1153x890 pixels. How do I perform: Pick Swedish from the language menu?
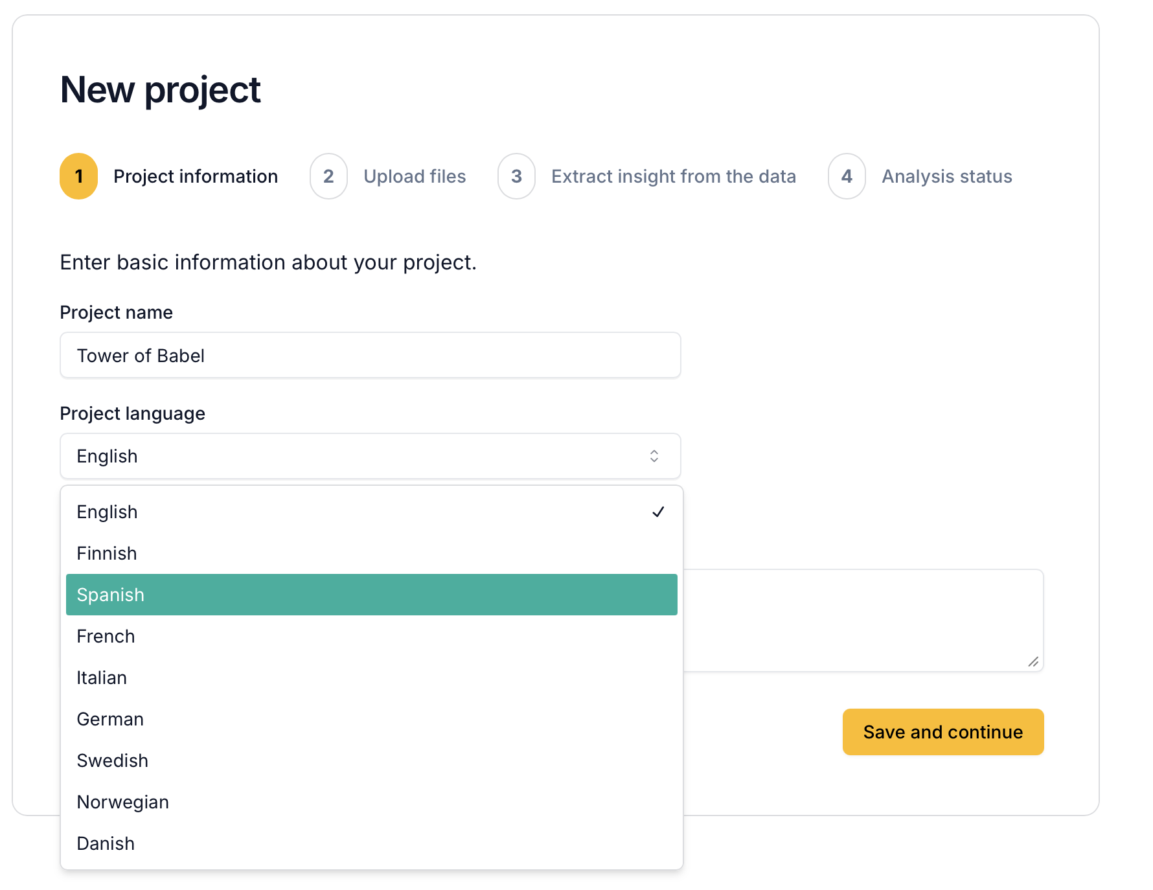click(x=259, y=760)
